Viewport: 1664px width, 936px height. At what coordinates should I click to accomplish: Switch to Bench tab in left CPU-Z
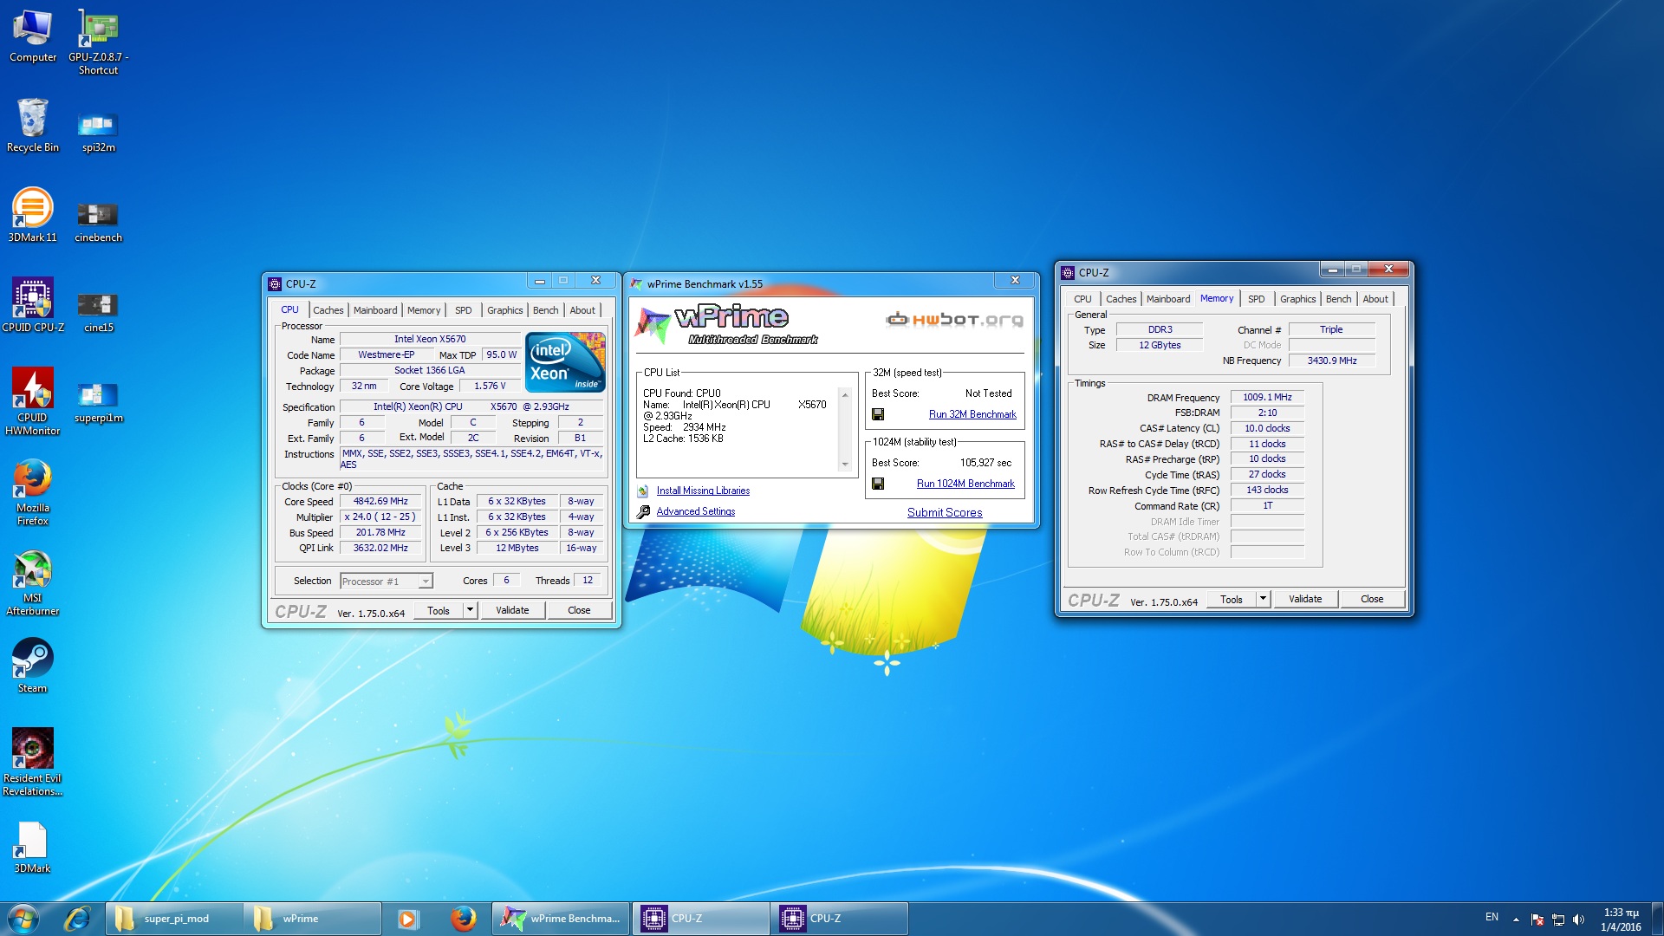545,310
